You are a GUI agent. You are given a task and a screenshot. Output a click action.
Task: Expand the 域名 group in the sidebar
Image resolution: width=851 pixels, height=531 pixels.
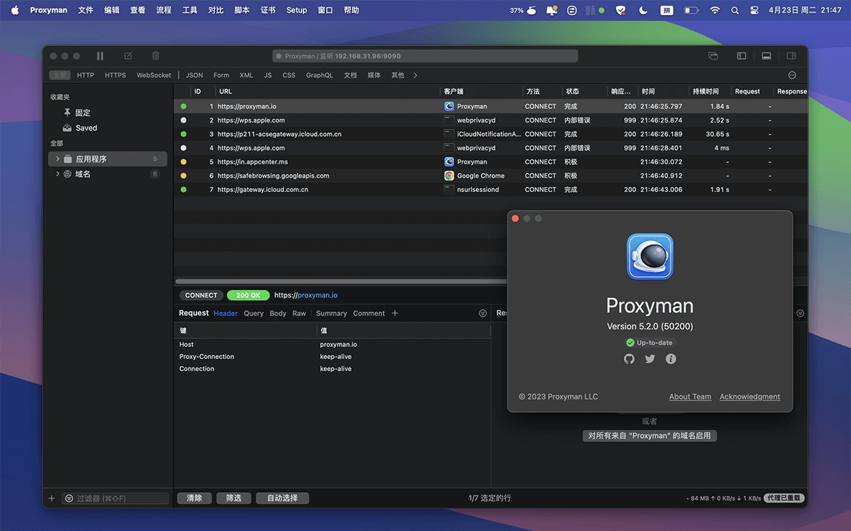[x=57, y=173]
